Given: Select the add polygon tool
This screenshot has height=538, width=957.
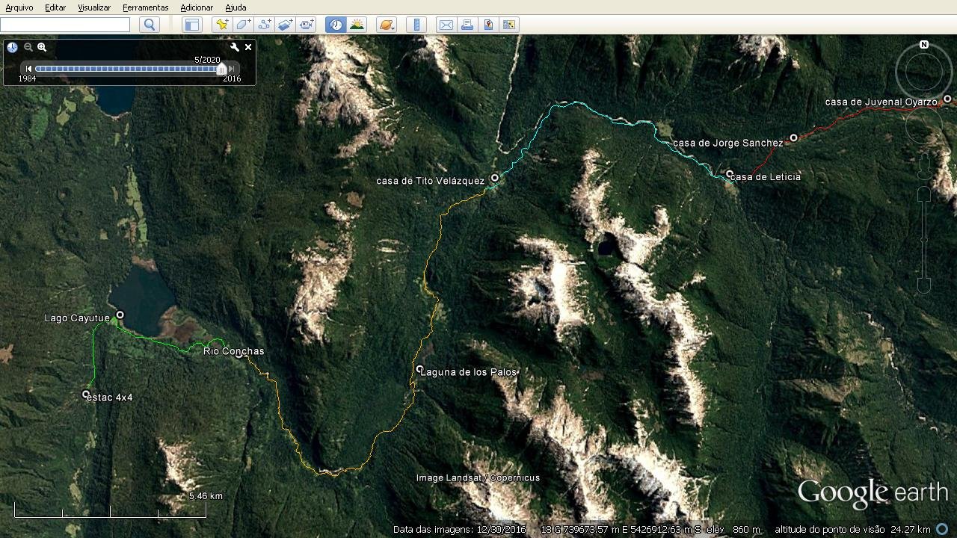Looking at the screenshot, I should pos(243,25).
